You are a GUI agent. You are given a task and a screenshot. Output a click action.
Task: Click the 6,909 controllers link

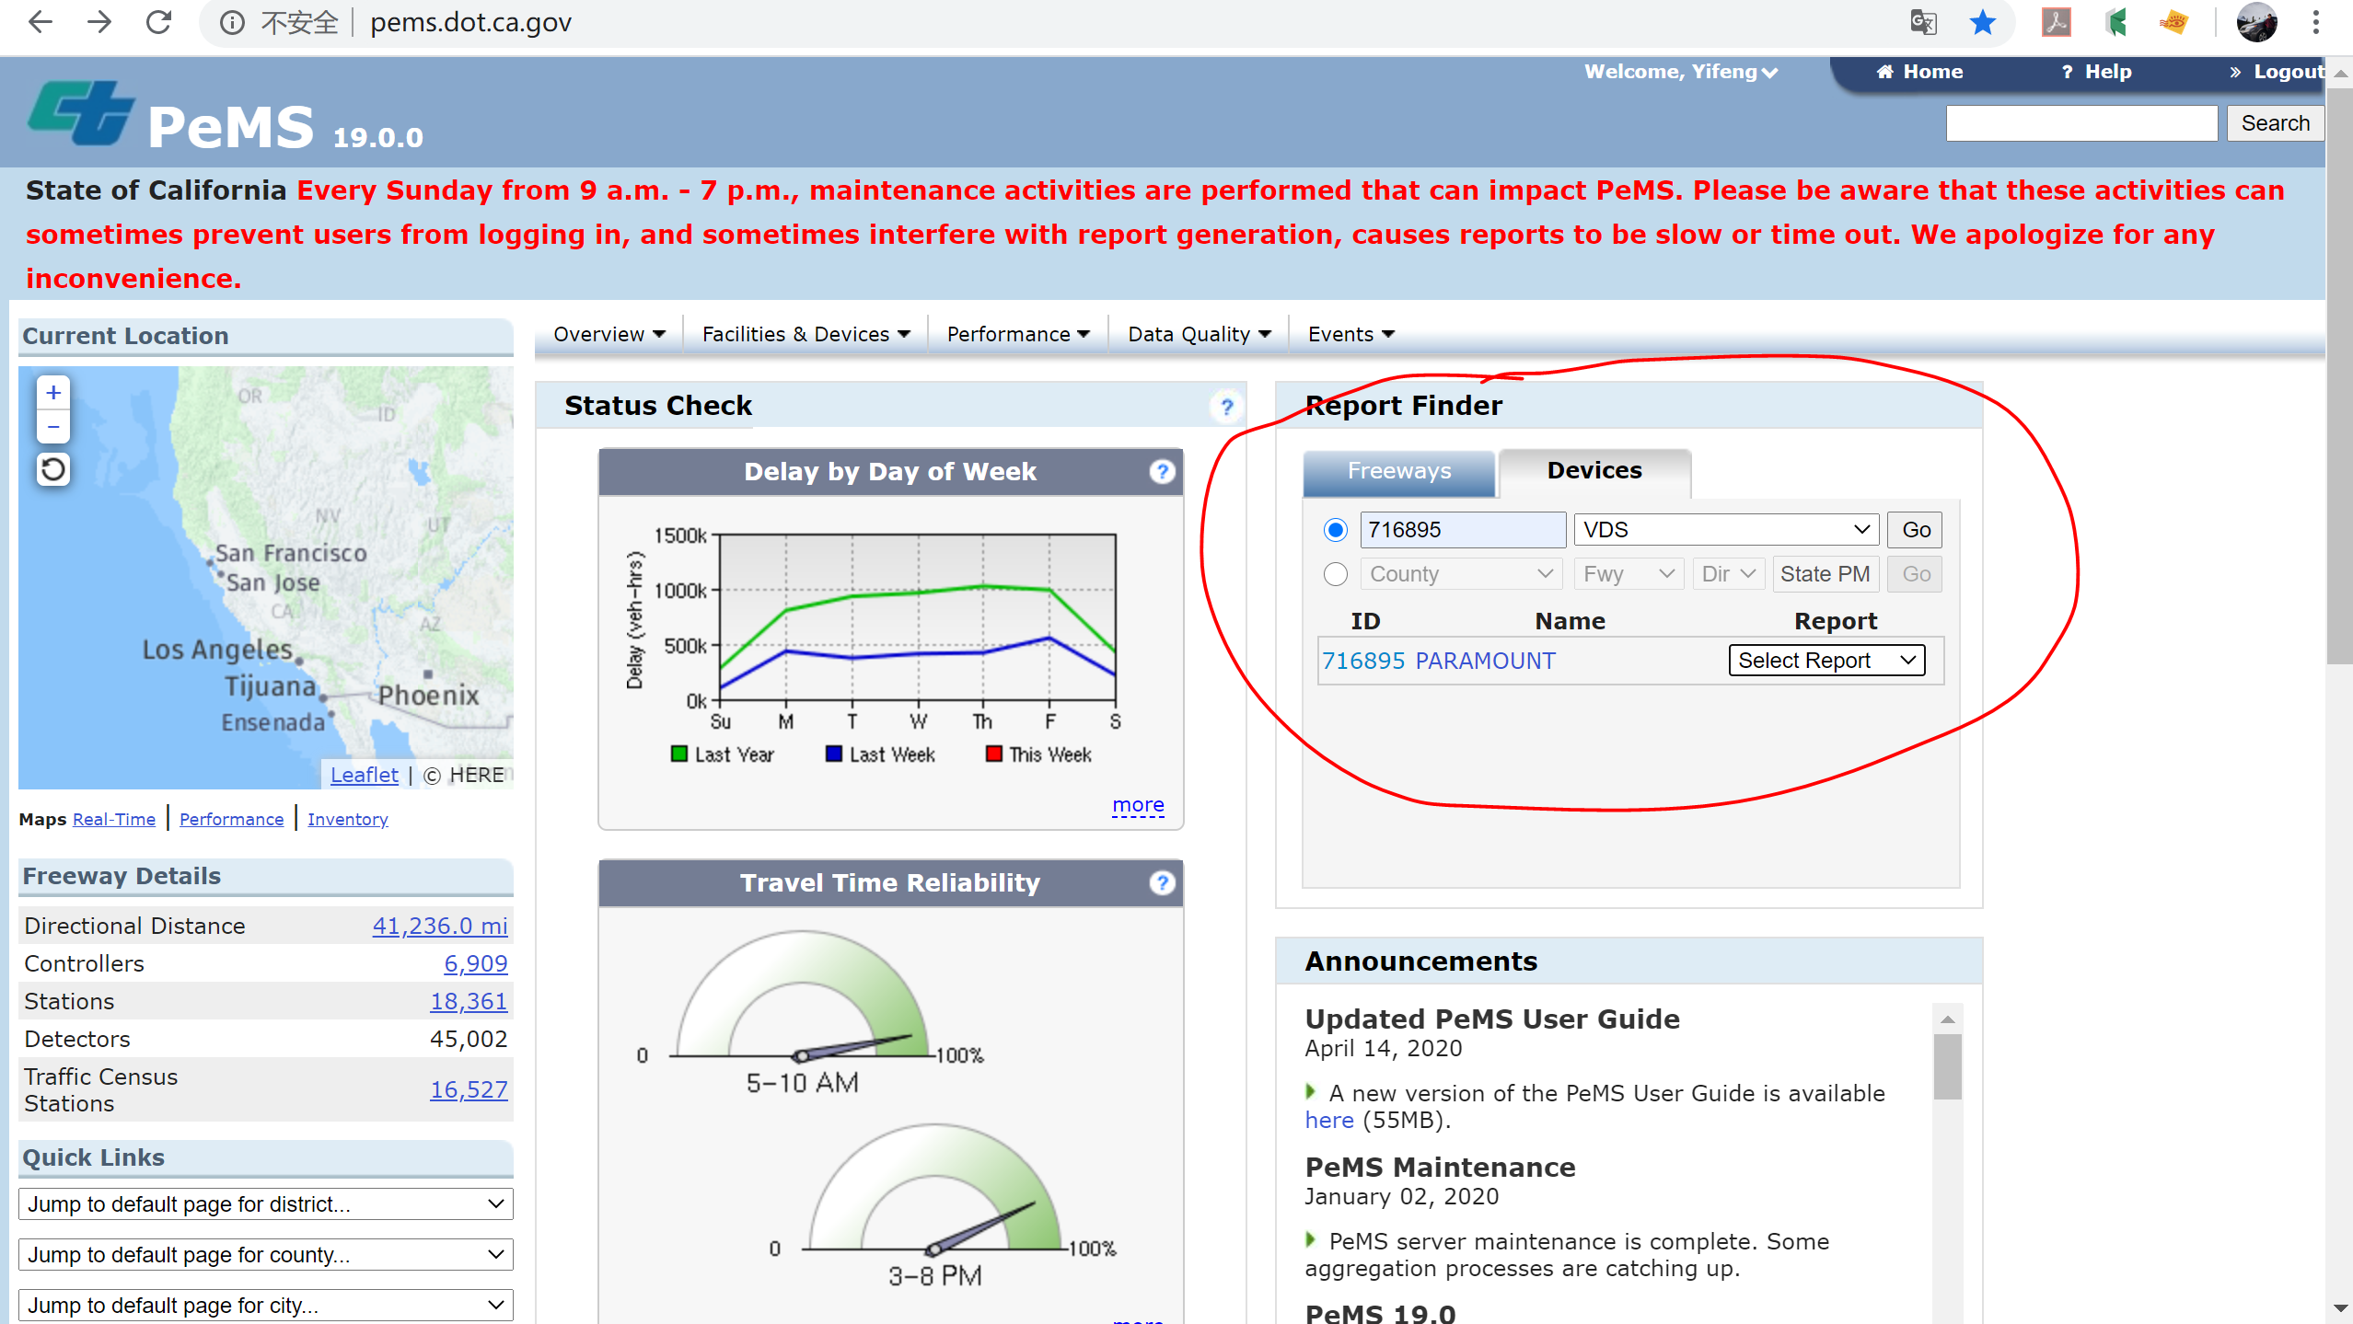coord(476,963)
